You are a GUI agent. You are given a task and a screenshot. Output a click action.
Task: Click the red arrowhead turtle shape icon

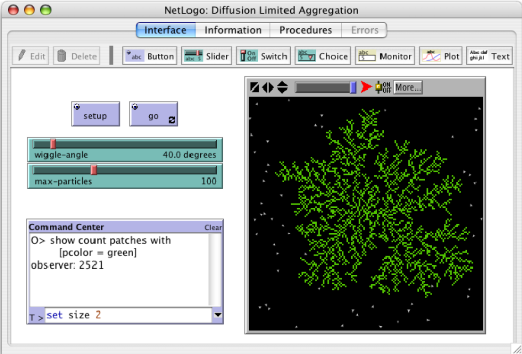pyautogui.click(x=366, y=87)
